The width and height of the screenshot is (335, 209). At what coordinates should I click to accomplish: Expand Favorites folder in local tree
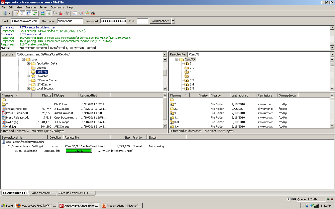click(x=28, y=76)
